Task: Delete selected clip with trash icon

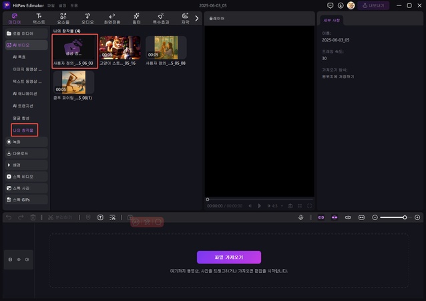Action: click(x=33, y=217)
